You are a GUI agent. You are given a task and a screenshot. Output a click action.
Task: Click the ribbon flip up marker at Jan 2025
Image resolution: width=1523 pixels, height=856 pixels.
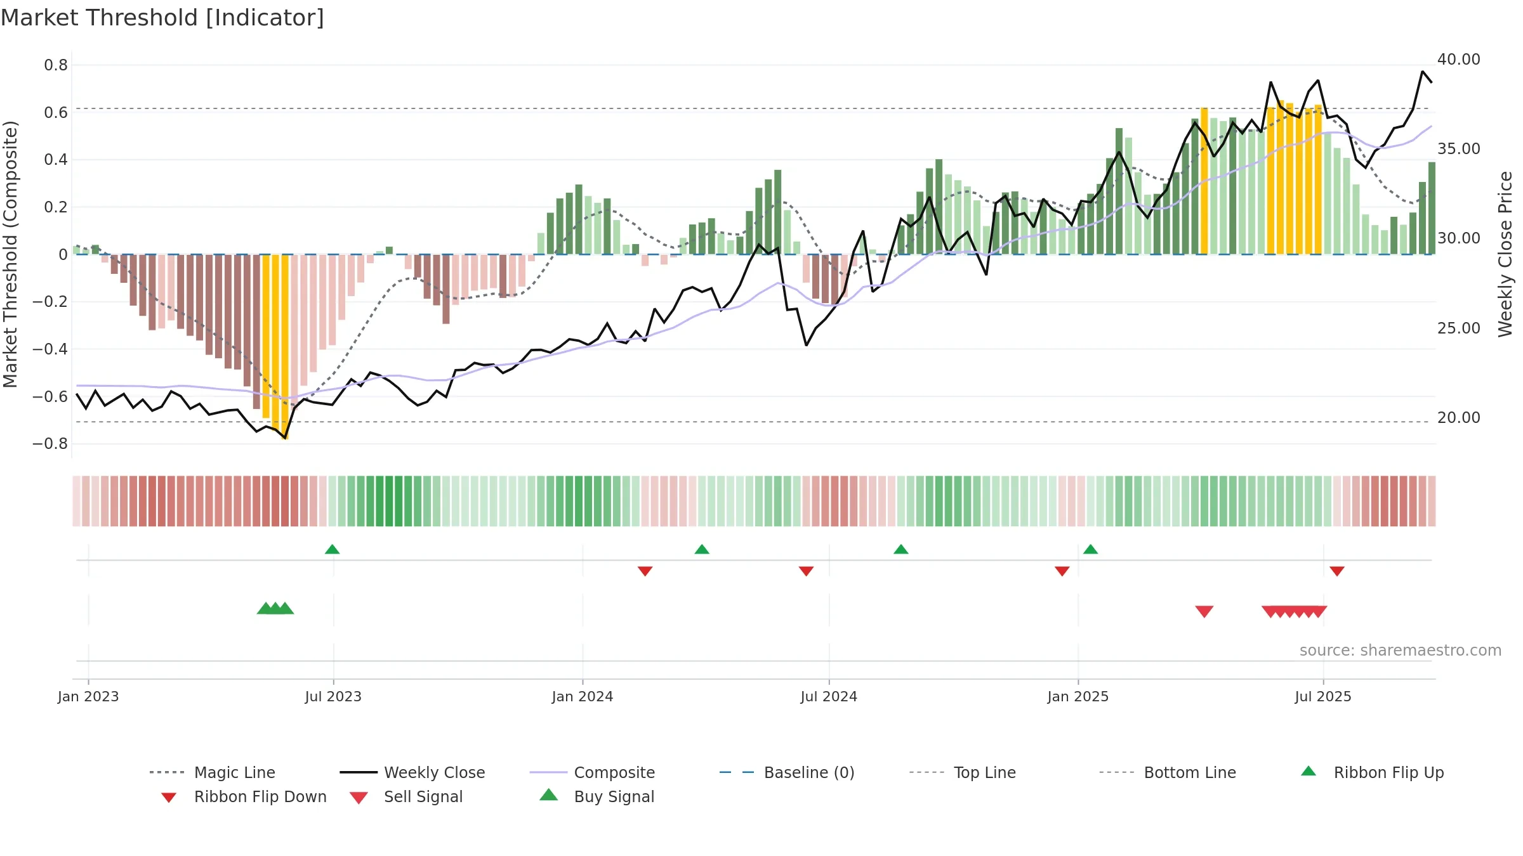1091,549
